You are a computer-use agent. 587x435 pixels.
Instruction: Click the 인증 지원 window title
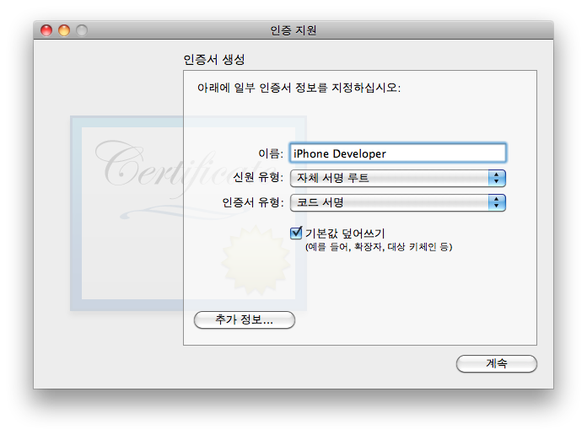click(x=293, y=30)
